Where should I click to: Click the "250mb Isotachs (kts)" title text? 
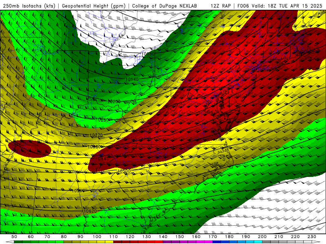tap(29, 6)
